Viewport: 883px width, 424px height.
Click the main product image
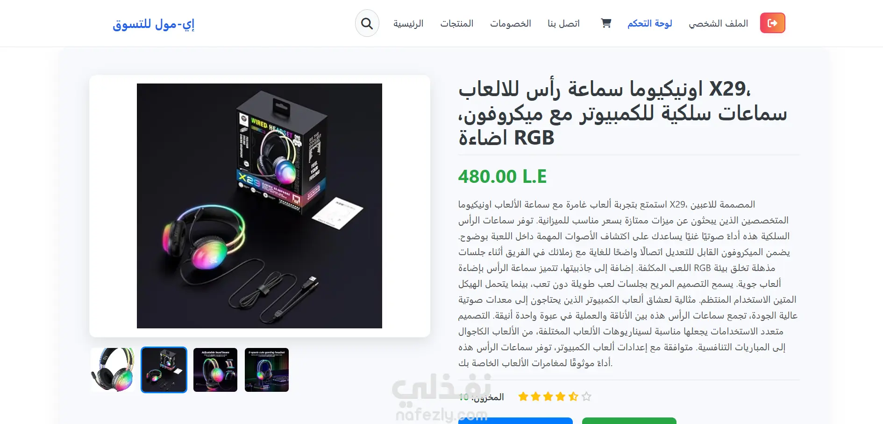259,206
